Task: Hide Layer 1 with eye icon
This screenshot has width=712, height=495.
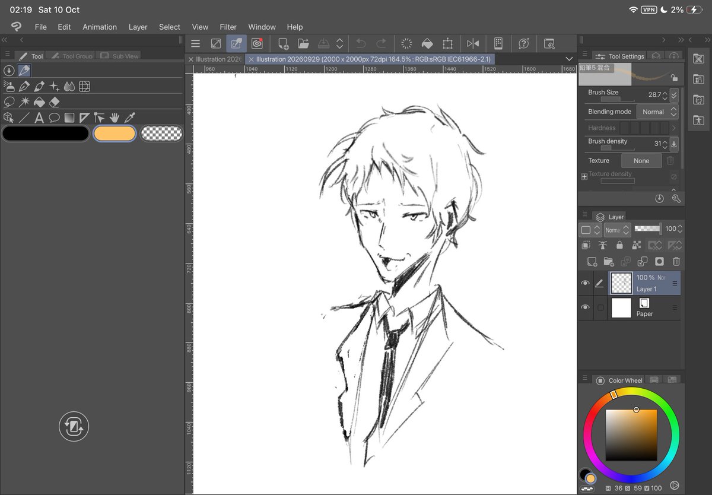Action: click(x=586, y=283)
